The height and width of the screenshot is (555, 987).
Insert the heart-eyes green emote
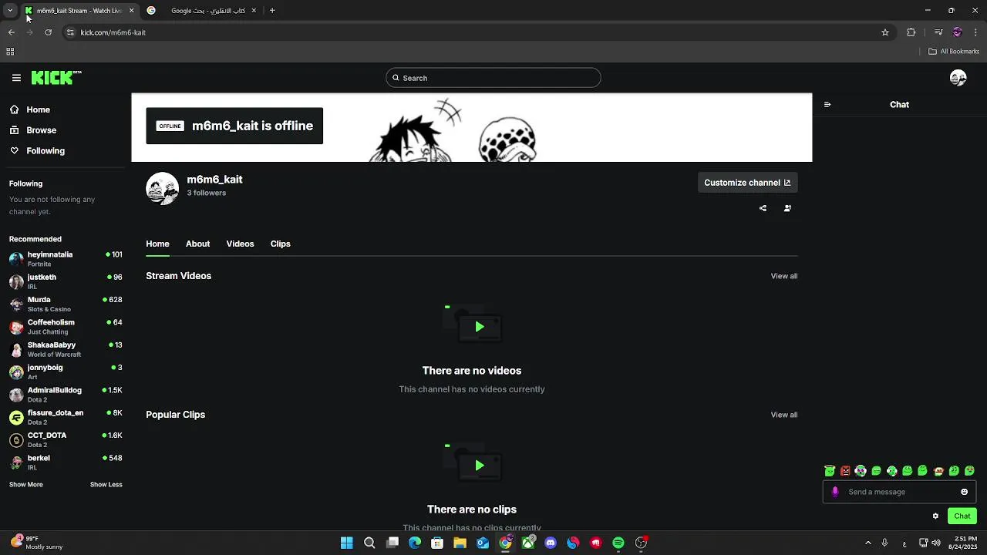click(x=969, y=470)
